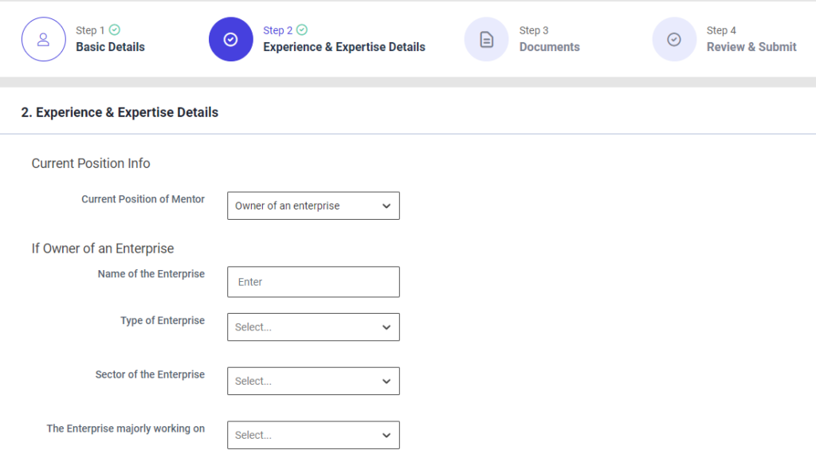
Task: Select the Step 2 circled checkmark icon
Action: pyautogui.click(x=230, y=39)
